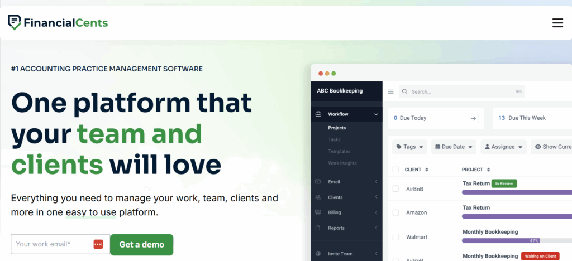Select Work Insights in the sidebar
This screenshot has height=261, width=572.
click(342, 163)
